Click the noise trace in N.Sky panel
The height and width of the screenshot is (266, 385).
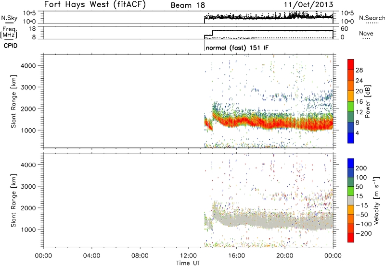point(269,17)
